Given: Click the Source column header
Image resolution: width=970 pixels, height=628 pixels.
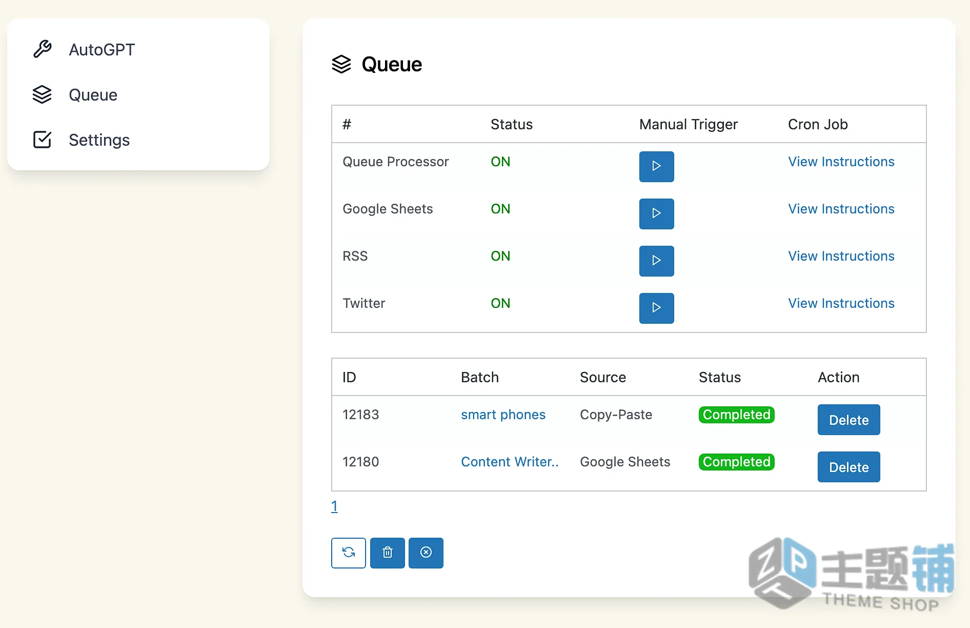Looking at the screenshot, I should (x=602, y=377).
